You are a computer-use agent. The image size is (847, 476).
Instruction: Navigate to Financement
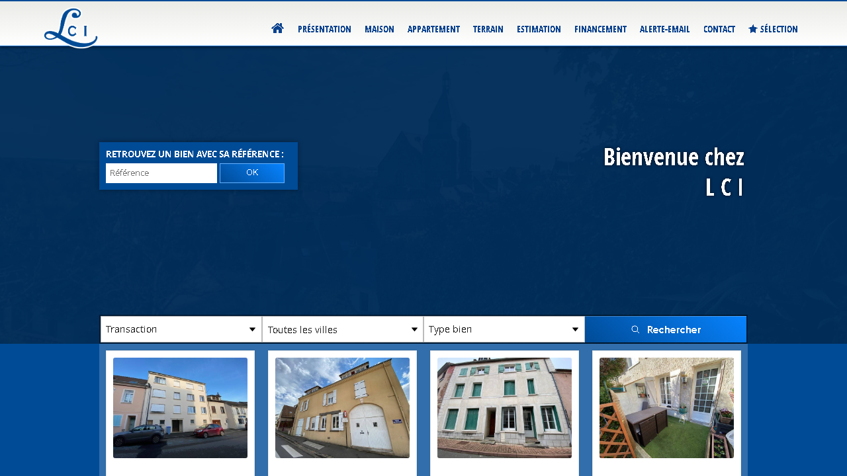click(x=600, y=29)
